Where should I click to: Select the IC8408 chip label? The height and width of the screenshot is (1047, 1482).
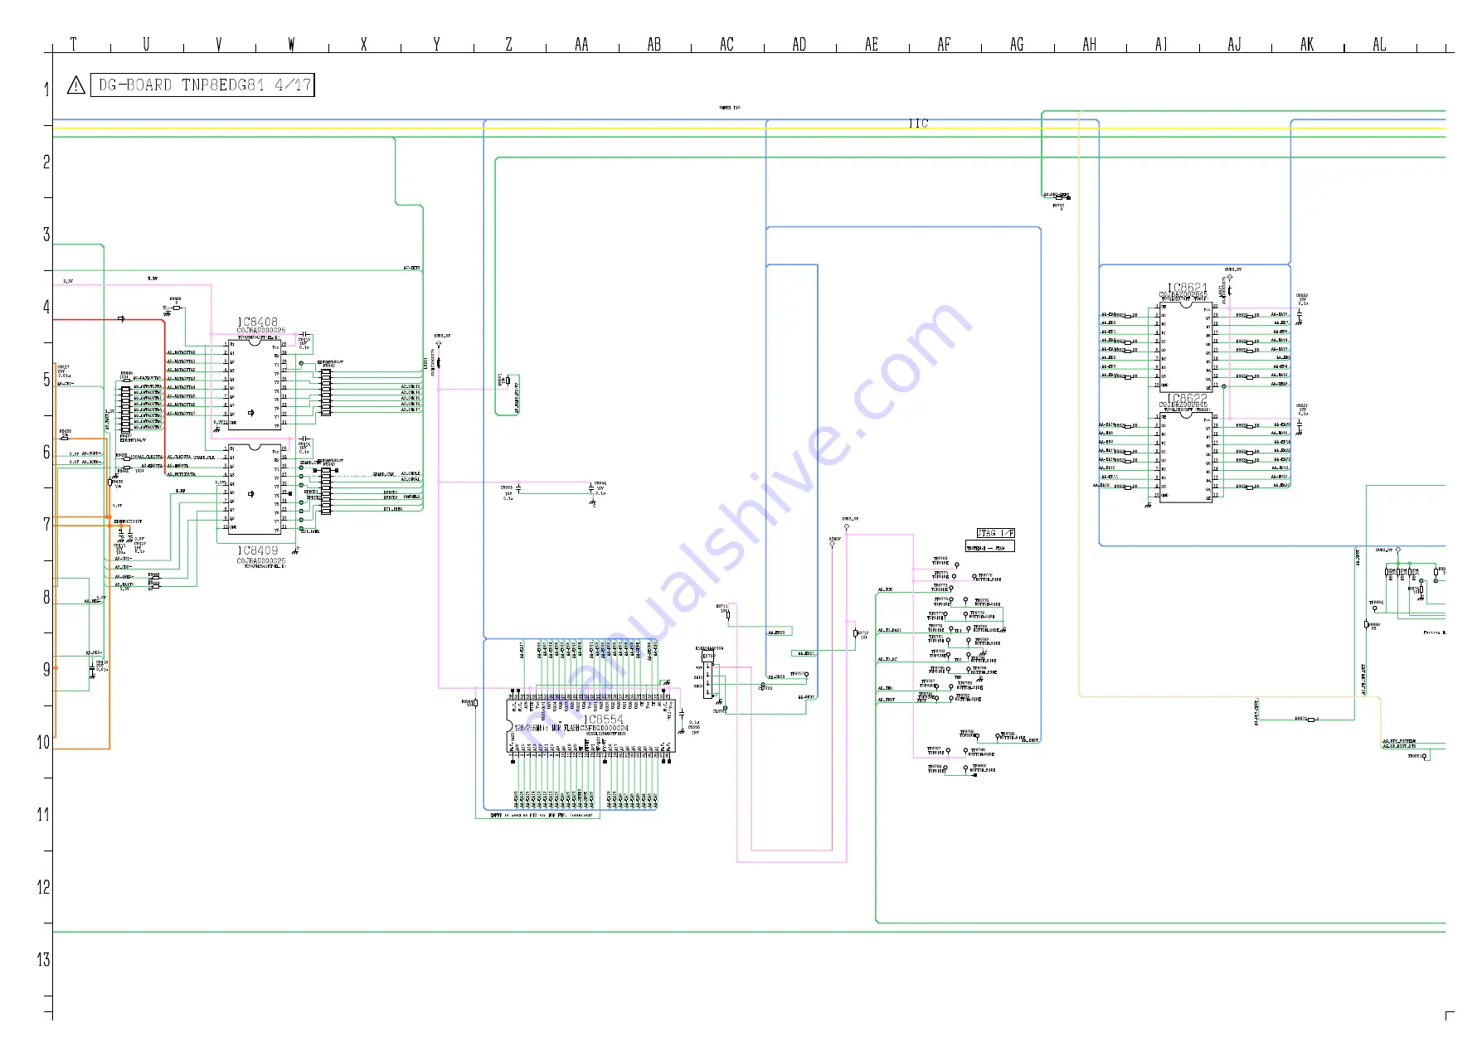coord(258,322)
